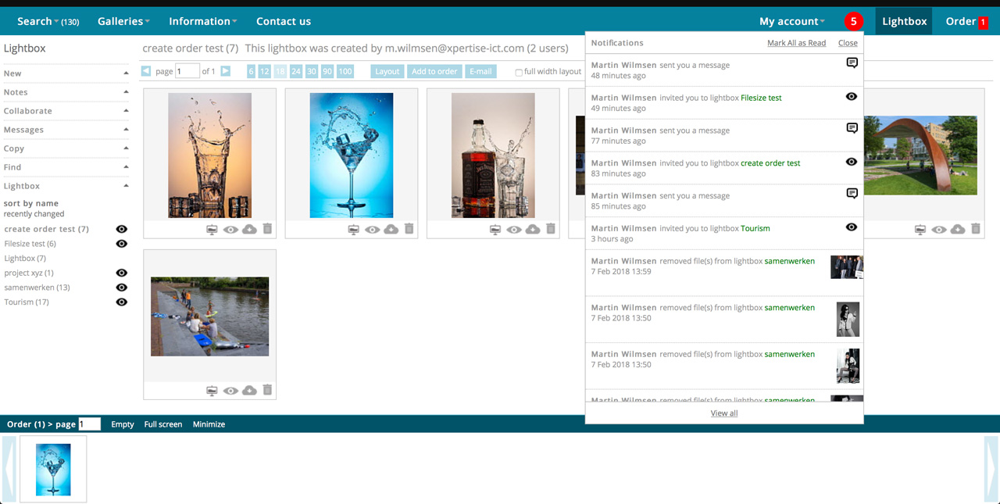Open slideshow icon under whiskey bottle photo

point(495,230)
